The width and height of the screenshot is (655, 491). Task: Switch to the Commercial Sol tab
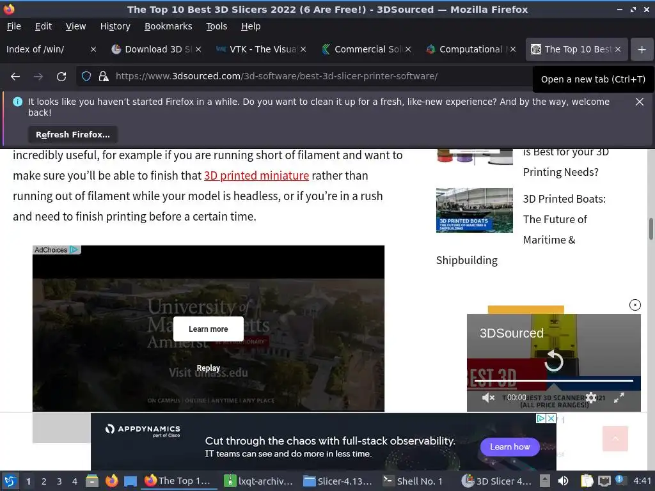point(362,49)
